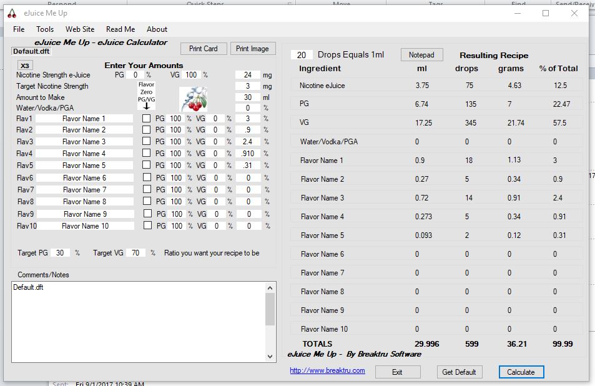Image resolution: width=595 pixels, height=386 pixels.
Task: Open the File menu
Action: point(19,29)
